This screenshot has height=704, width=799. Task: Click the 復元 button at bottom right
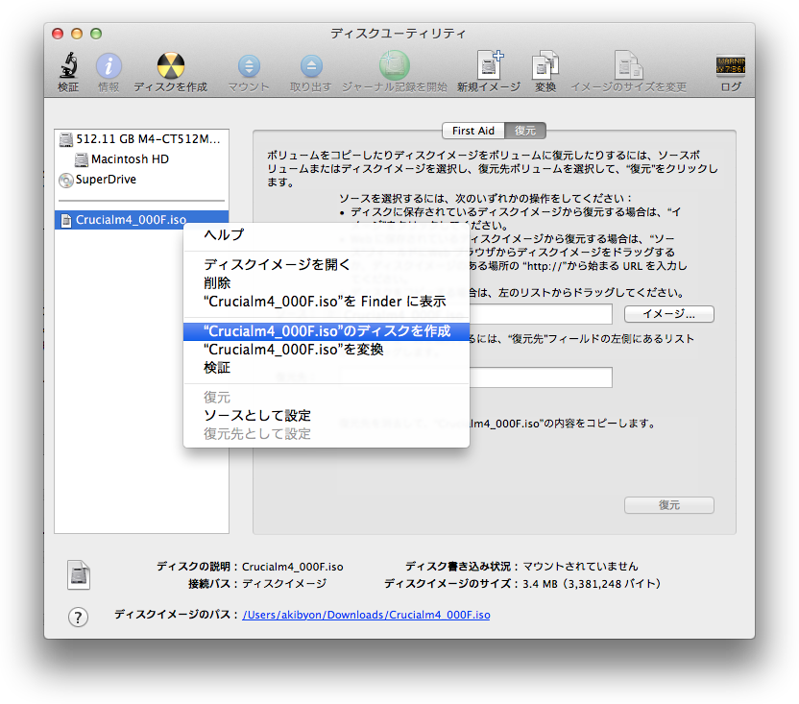coord(669,505)
